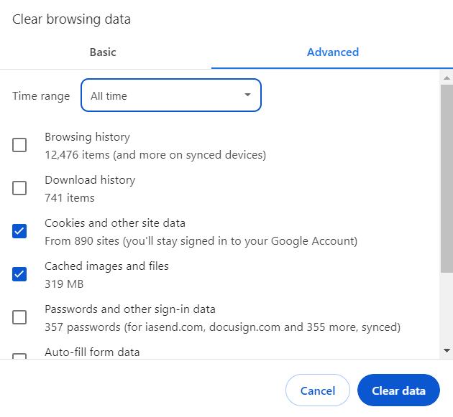Click the vertical scrollbar thumb
The height and width of the screenshot is (417, 453).
pyautogui.click(x=447, y=179)
